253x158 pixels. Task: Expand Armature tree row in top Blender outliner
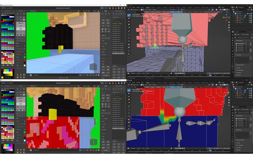[236, 15]
